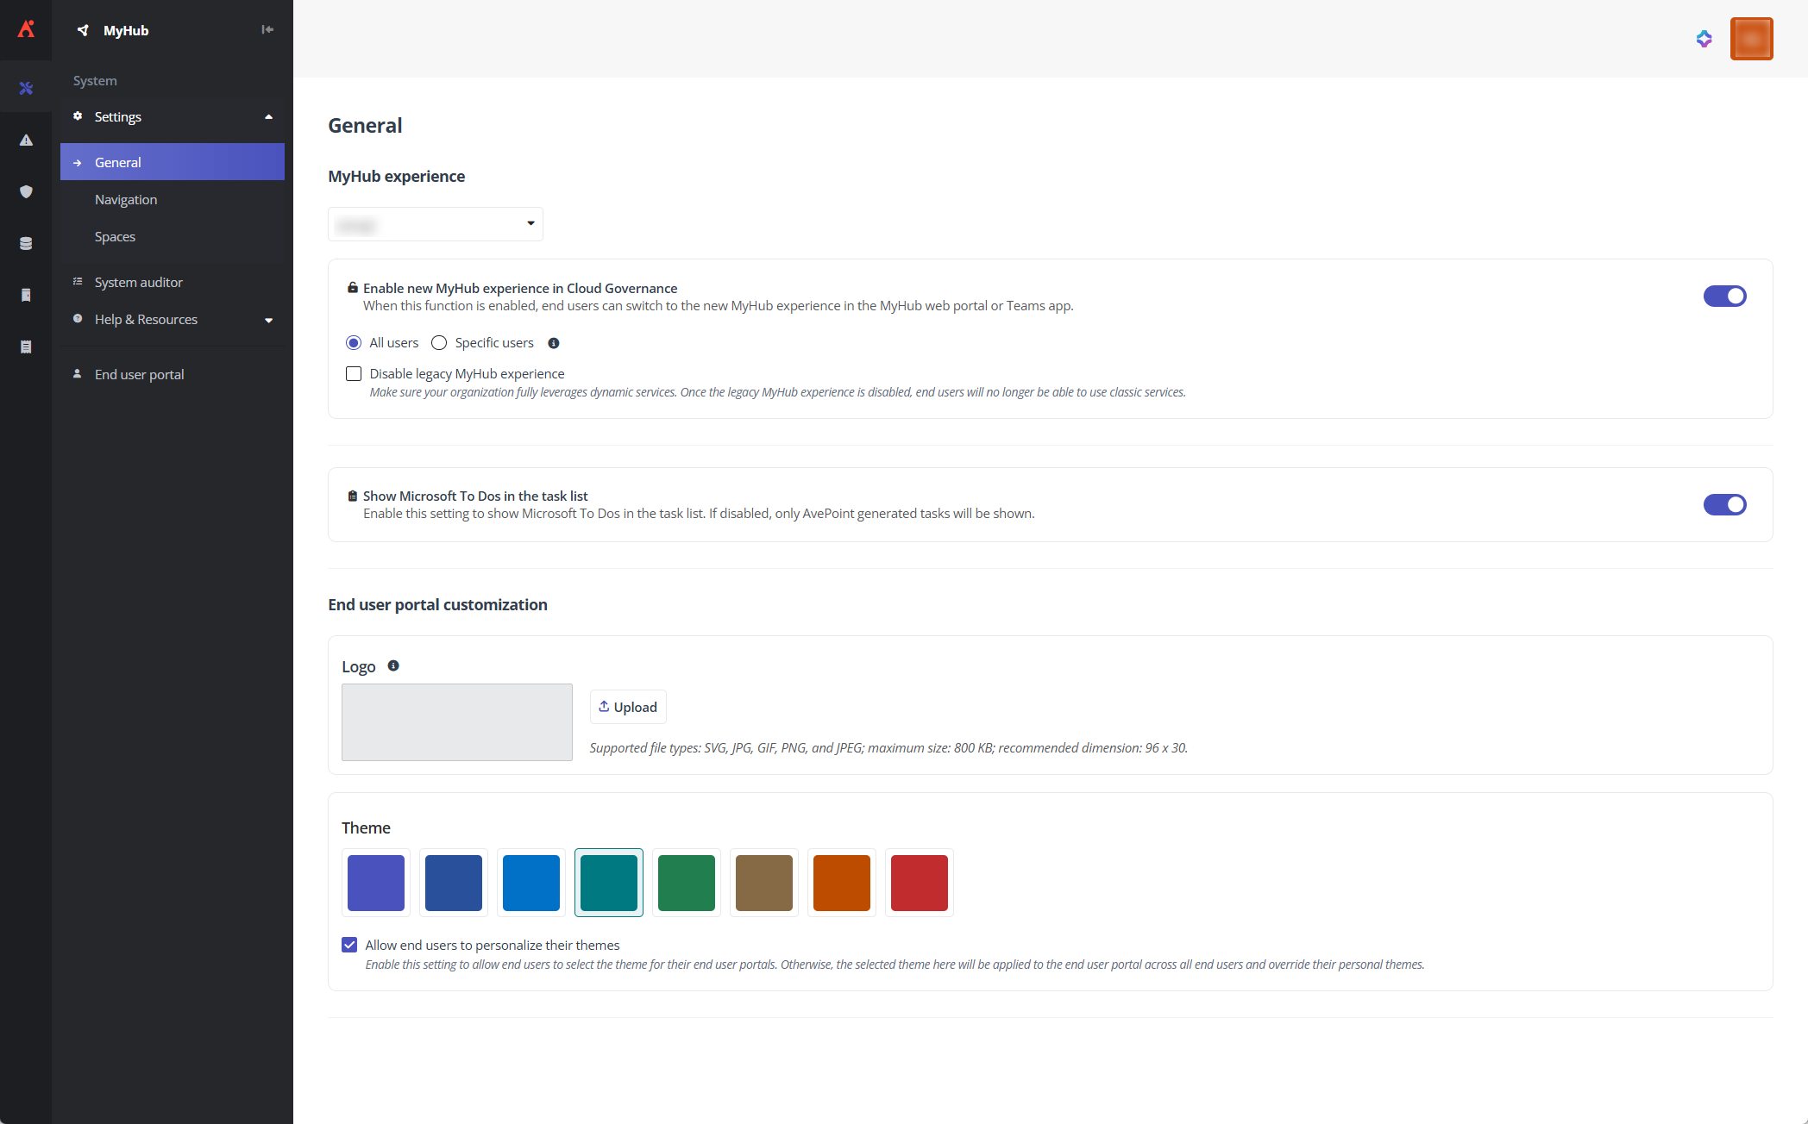Open End user portal link
Screen dimensions: 1808x1124
(139, 374)
